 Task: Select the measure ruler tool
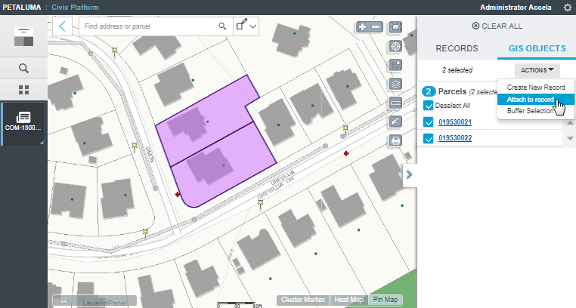point(395,103)
